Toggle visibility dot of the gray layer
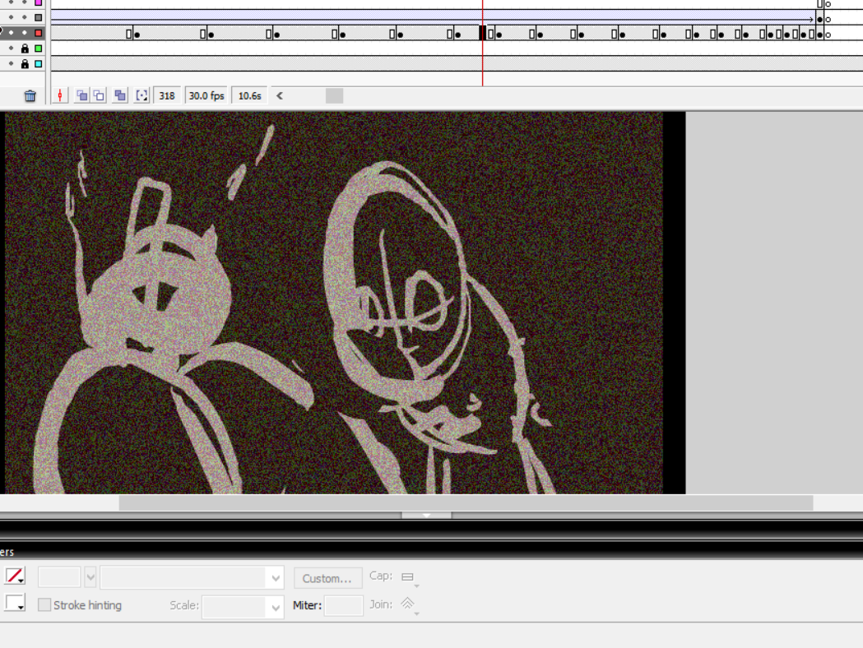 click(x=11, y=17)
